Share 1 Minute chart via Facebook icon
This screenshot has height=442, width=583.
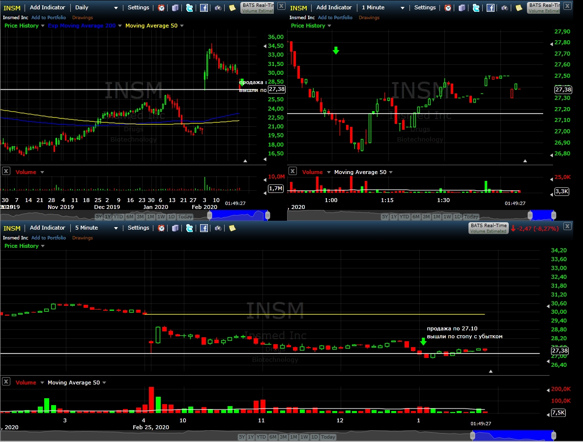(x=491, y=8)
